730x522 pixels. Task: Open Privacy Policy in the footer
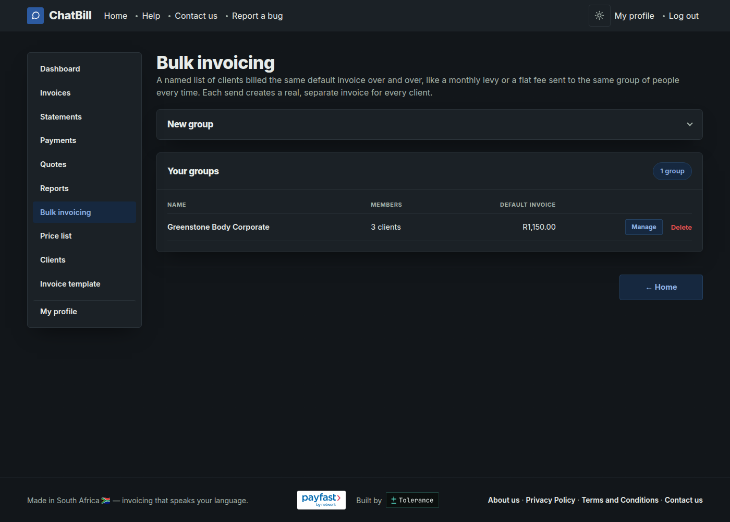pyautogui.click(x=551, y=500)
